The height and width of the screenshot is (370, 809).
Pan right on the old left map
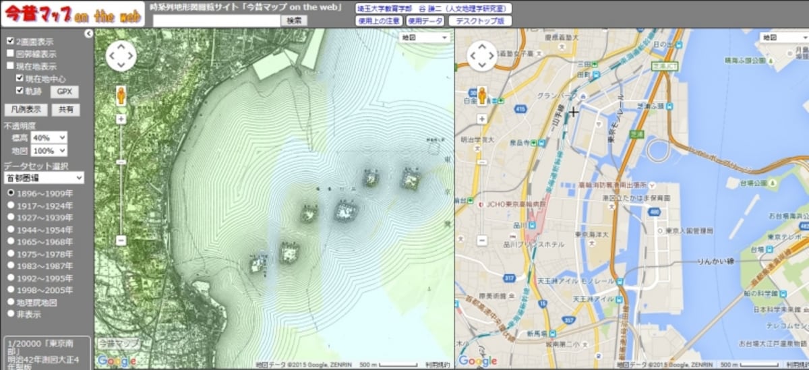[131, 56]
